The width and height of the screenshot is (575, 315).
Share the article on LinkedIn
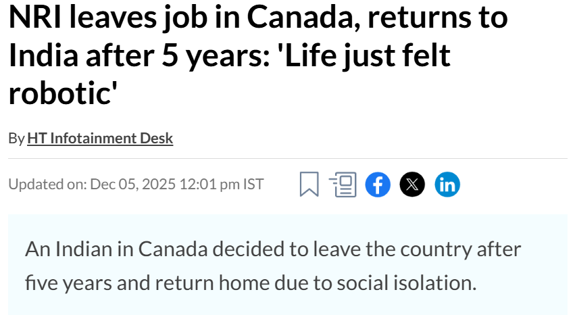(x=447, y=185)
